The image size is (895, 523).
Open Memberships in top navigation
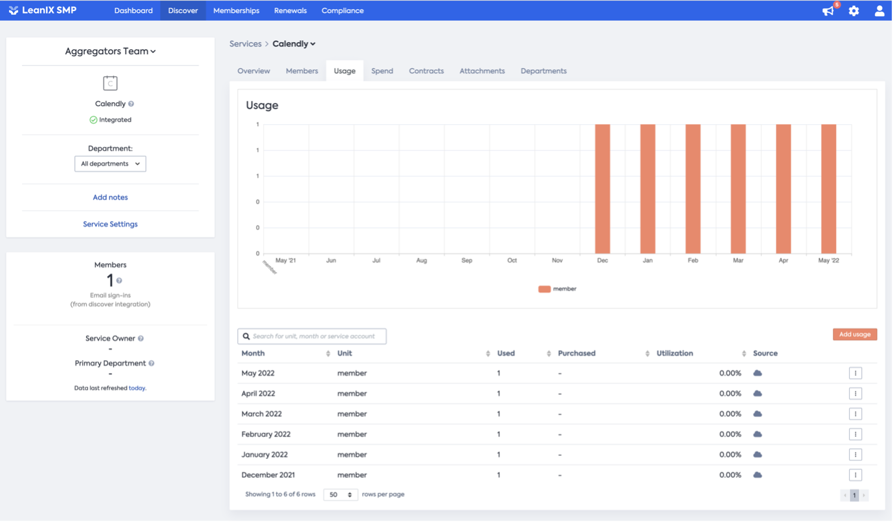[237, 11]
